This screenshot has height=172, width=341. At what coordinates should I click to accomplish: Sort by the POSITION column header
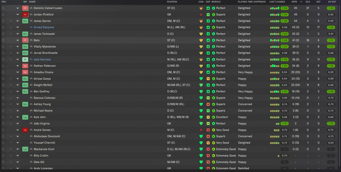coord(172,2)
